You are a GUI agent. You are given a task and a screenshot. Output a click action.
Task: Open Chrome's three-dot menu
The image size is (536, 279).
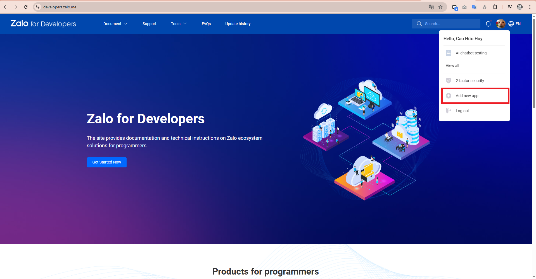pos(530,7)
